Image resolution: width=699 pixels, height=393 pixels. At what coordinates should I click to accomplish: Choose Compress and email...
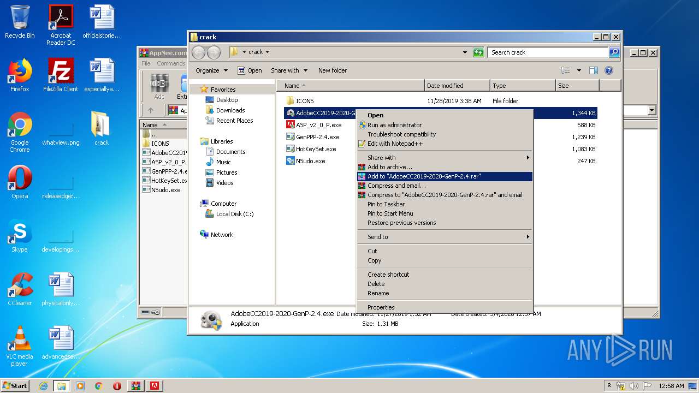[x=445, y=186]
